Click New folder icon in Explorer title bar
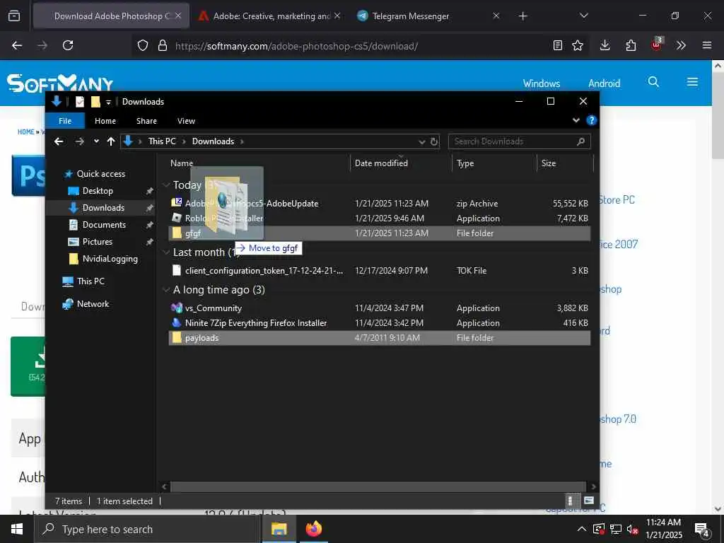724x543 pixels. coord(95,102)
